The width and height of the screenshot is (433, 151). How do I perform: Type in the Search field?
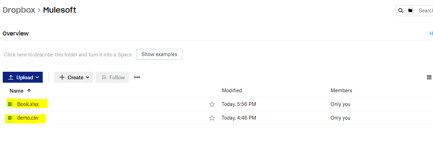click(x=425, y=11)
